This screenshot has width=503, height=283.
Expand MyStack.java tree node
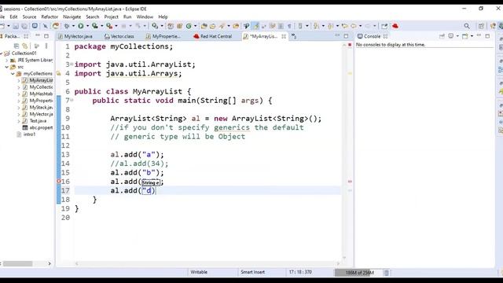point(19,107)
